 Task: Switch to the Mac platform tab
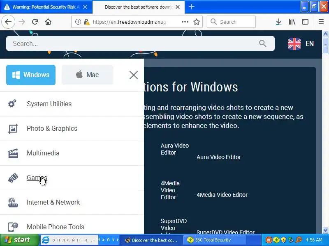(x=88, y=75)
